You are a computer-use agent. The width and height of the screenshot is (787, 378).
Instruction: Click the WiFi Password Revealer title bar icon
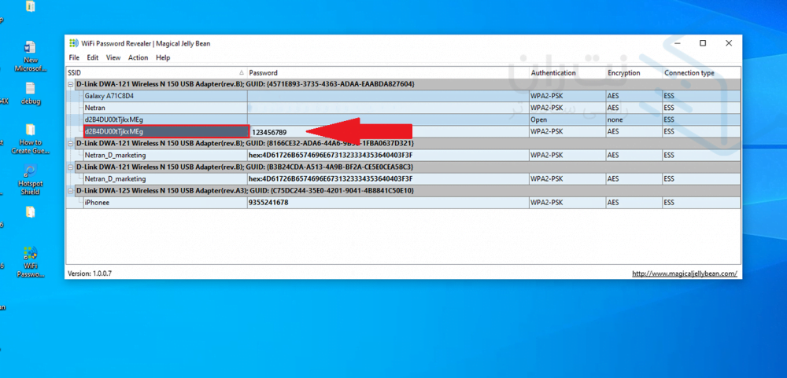74,43
